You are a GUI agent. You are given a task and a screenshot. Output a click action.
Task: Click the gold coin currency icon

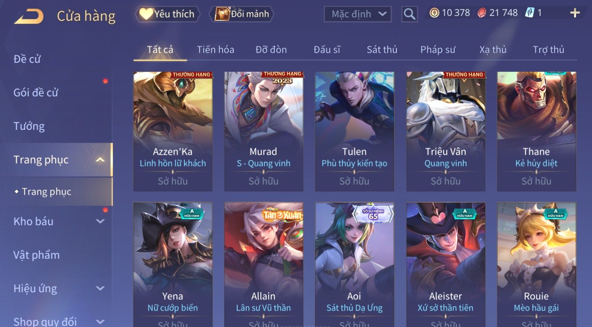click(x=434, y=13)
